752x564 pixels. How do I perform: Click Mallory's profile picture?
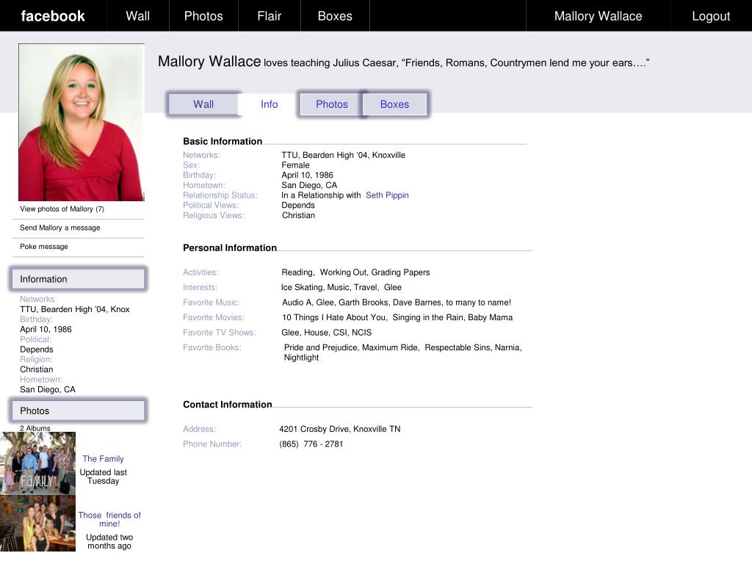(82, 123)
